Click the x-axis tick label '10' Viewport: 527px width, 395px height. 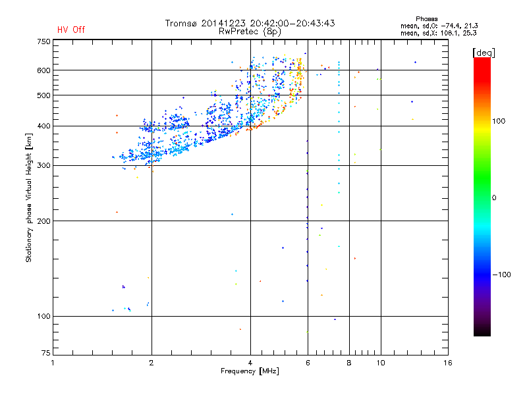[381, 363]
